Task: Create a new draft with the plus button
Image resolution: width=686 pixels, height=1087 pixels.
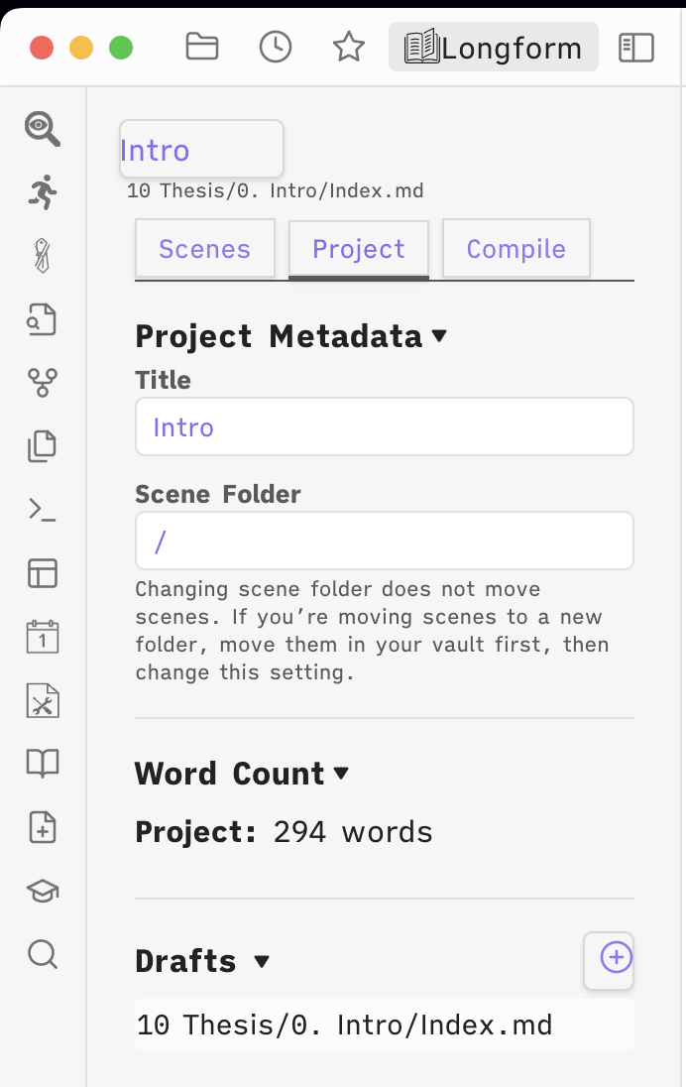Action: point(609,960)
